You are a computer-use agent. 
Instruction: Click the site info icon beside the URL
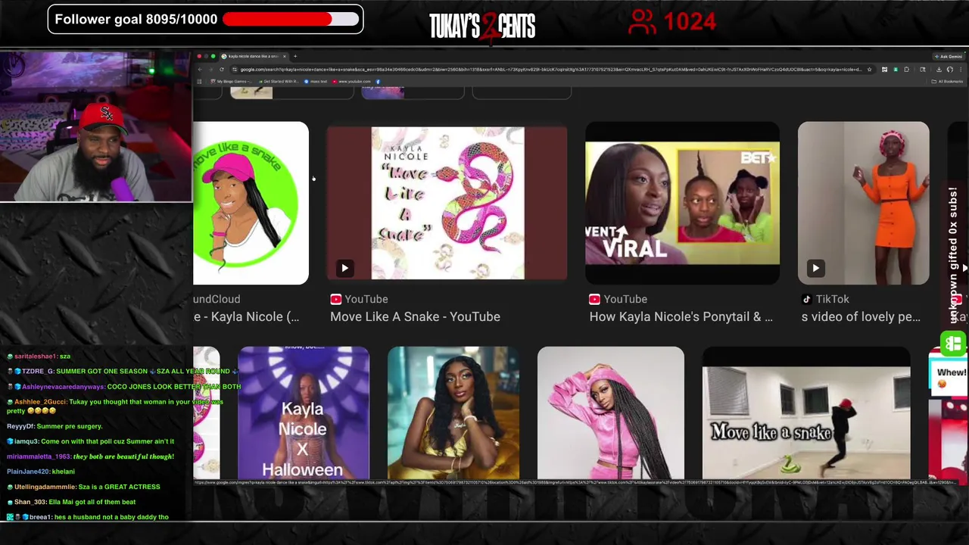pos(234,70)
